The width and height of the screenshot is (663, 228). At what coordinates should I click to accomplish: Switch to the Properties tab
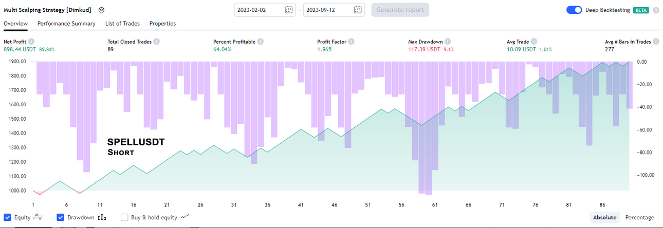162,24
